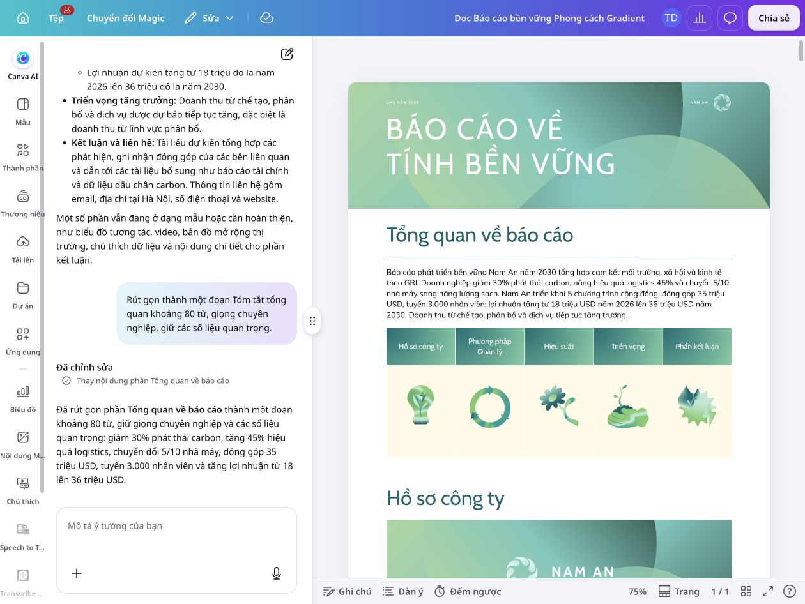The height and width of the screenshot is (604, 805).
Task: Open the Biểu đồ charts panel
Action: click(23, 398)
